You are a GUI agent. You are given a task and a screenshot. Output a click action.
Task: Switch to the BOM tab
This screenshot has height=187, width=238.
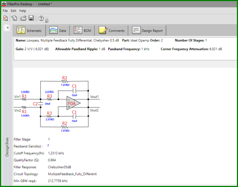(82, 31)
